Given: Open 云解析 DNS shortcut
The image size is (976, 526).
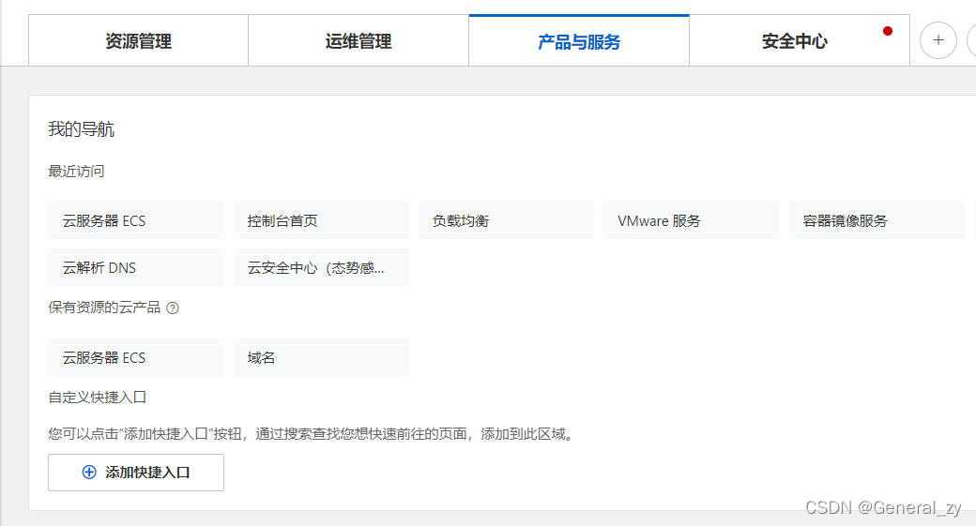Looking at the screenshot, I should pyautogui.click(x=136, y=267).
